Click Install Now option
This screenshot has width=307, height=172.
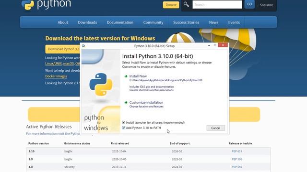pyautogui.click(x=138, y=76)
